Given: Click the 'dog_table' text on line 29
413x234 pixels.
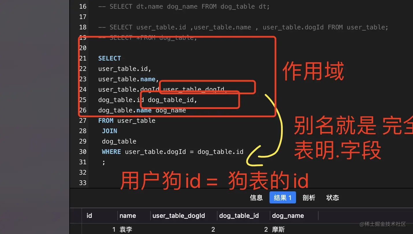Looking at the screenshot, I should click(119, 141).
